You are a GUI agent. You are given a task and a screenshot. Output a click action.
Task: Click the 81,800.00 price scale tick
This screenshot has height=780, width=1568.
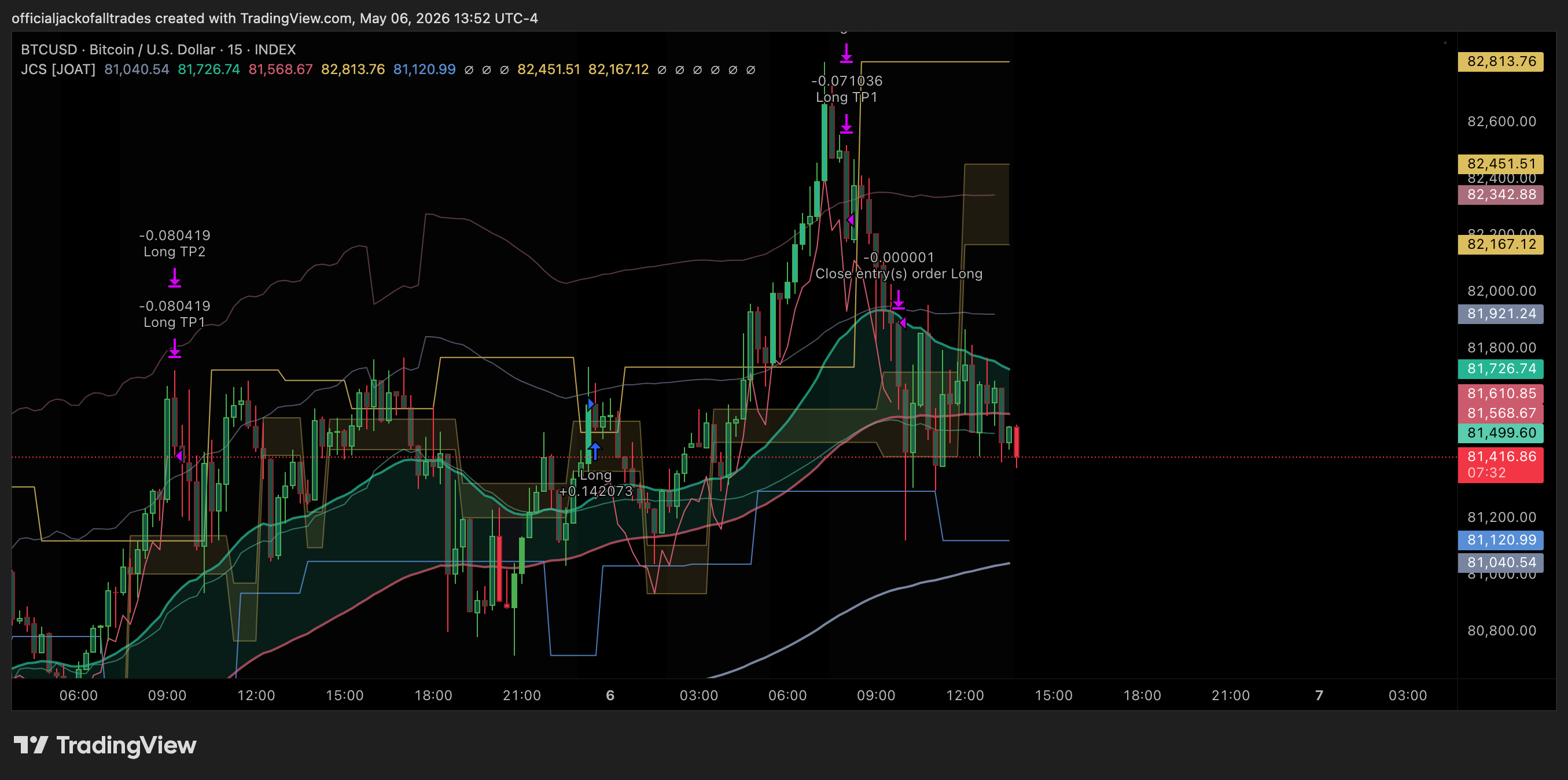pyautogui.click(x=1501, y=348)
